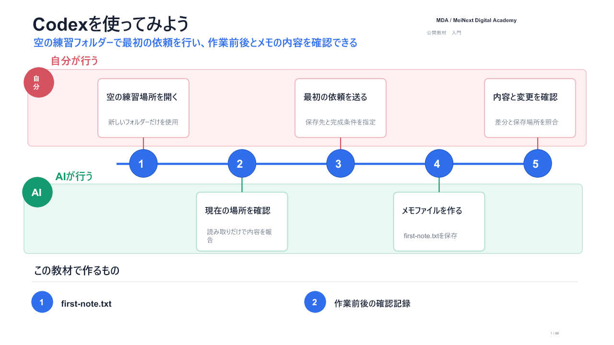Click the bold first-note.txt deliverable text
The image size is (614, 345).
click(x=86, y=304)
